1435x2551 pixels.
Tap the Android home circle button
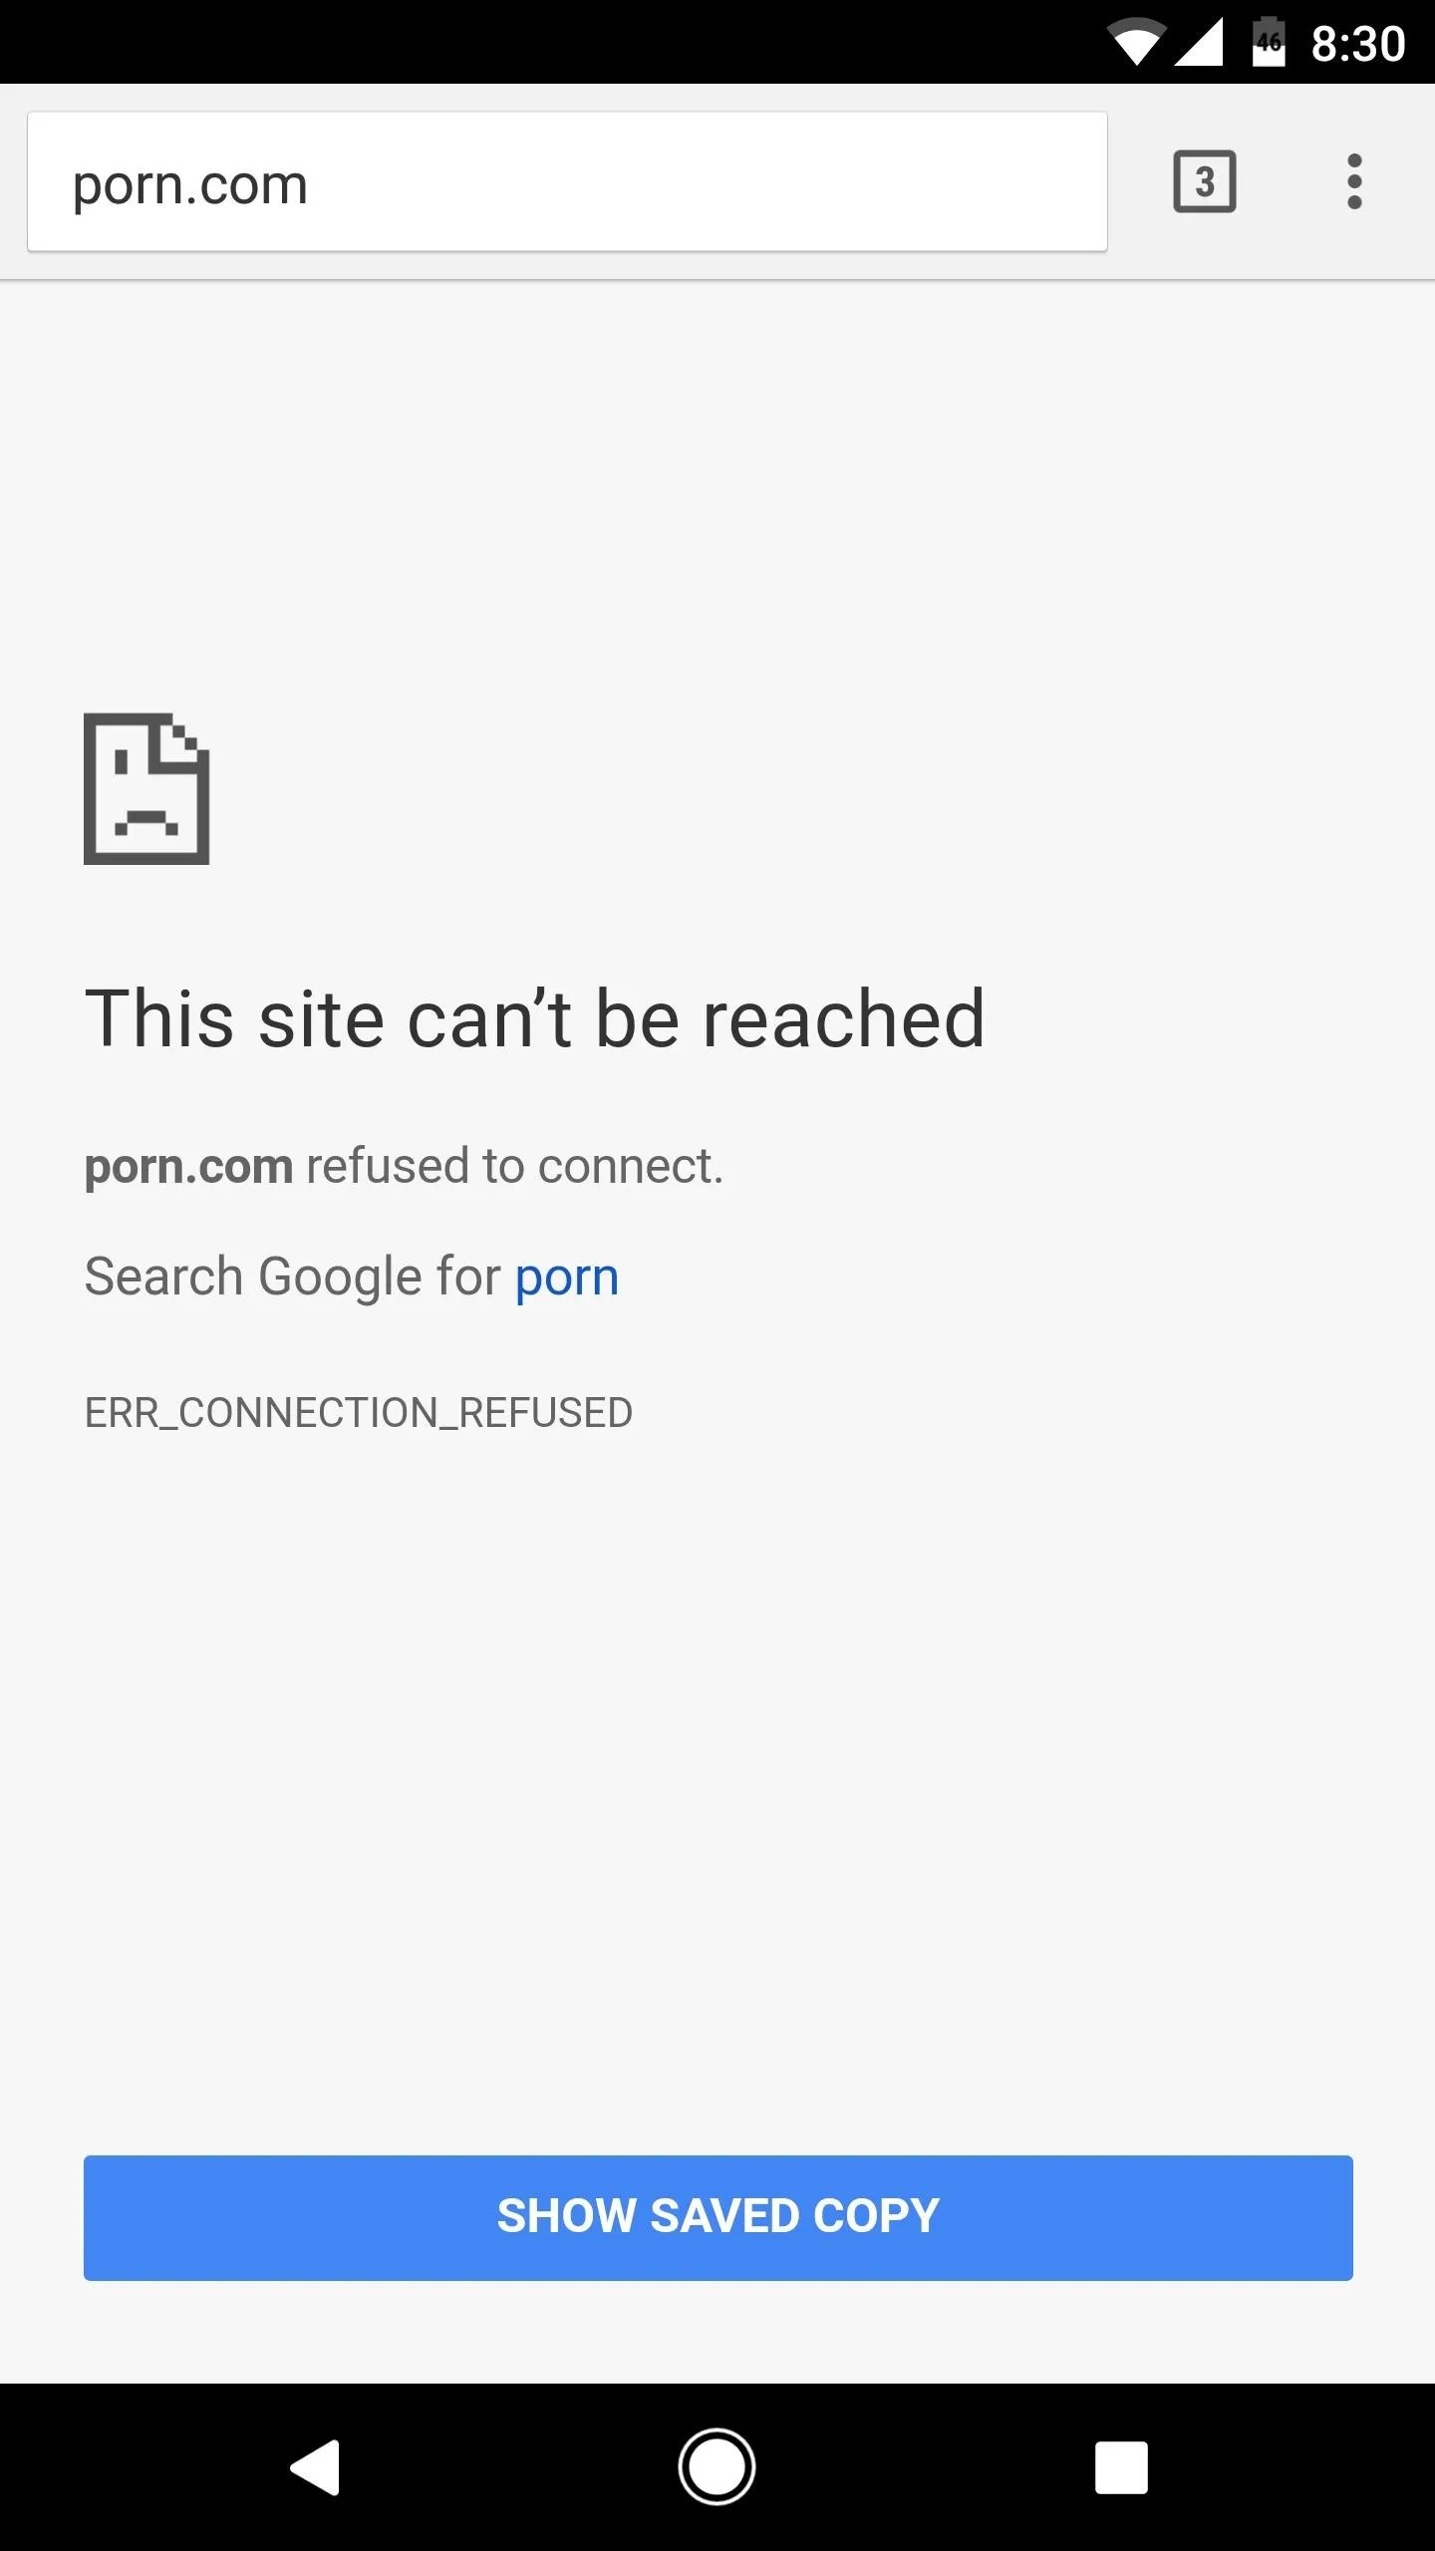(x=717, y=2467)
